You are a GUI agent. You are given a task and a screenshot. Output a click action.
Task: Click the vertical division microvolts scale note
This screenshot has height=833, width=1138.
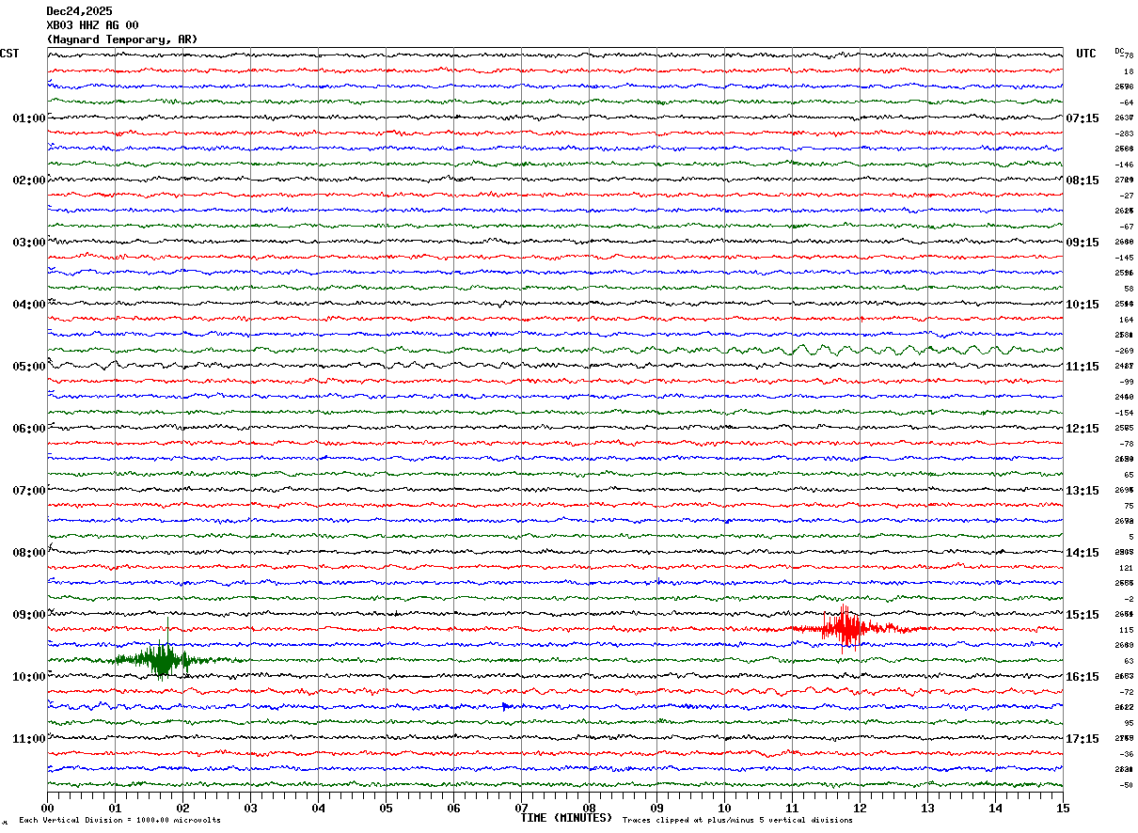pos(119,820)
